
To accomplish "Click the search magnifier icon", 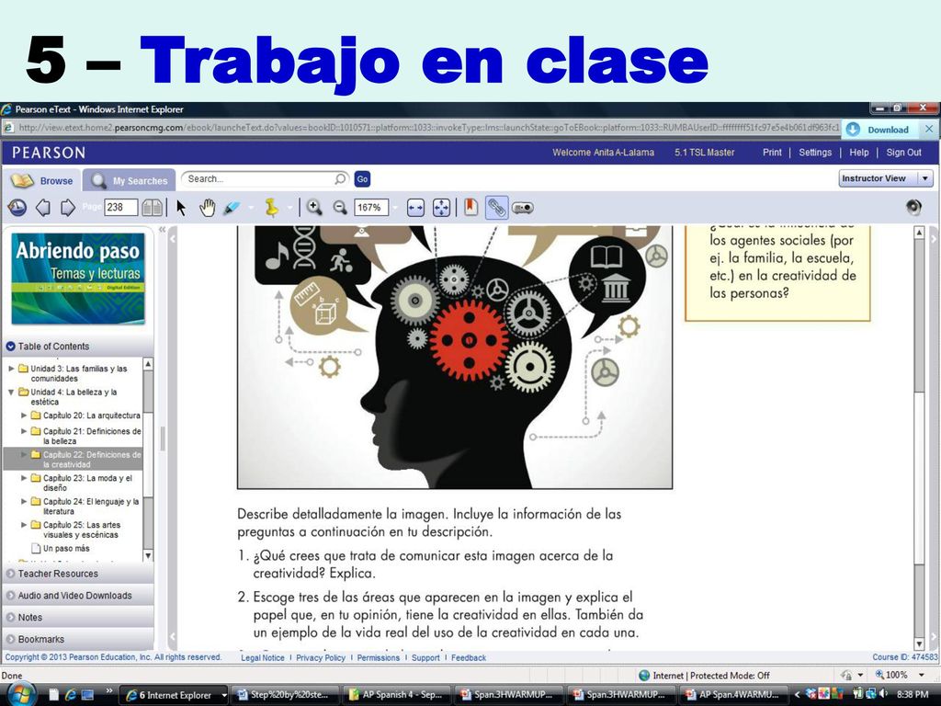I will click(340, 179).
